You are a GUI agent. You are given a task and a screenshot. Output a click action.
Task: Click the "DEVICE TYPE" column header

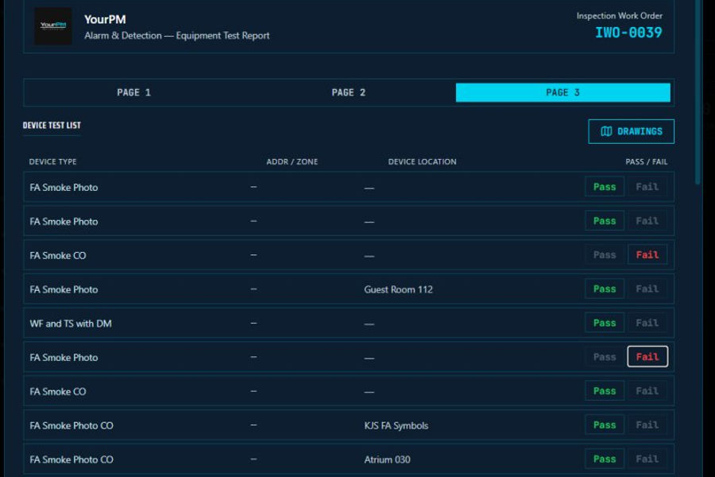tap(53, 161)
